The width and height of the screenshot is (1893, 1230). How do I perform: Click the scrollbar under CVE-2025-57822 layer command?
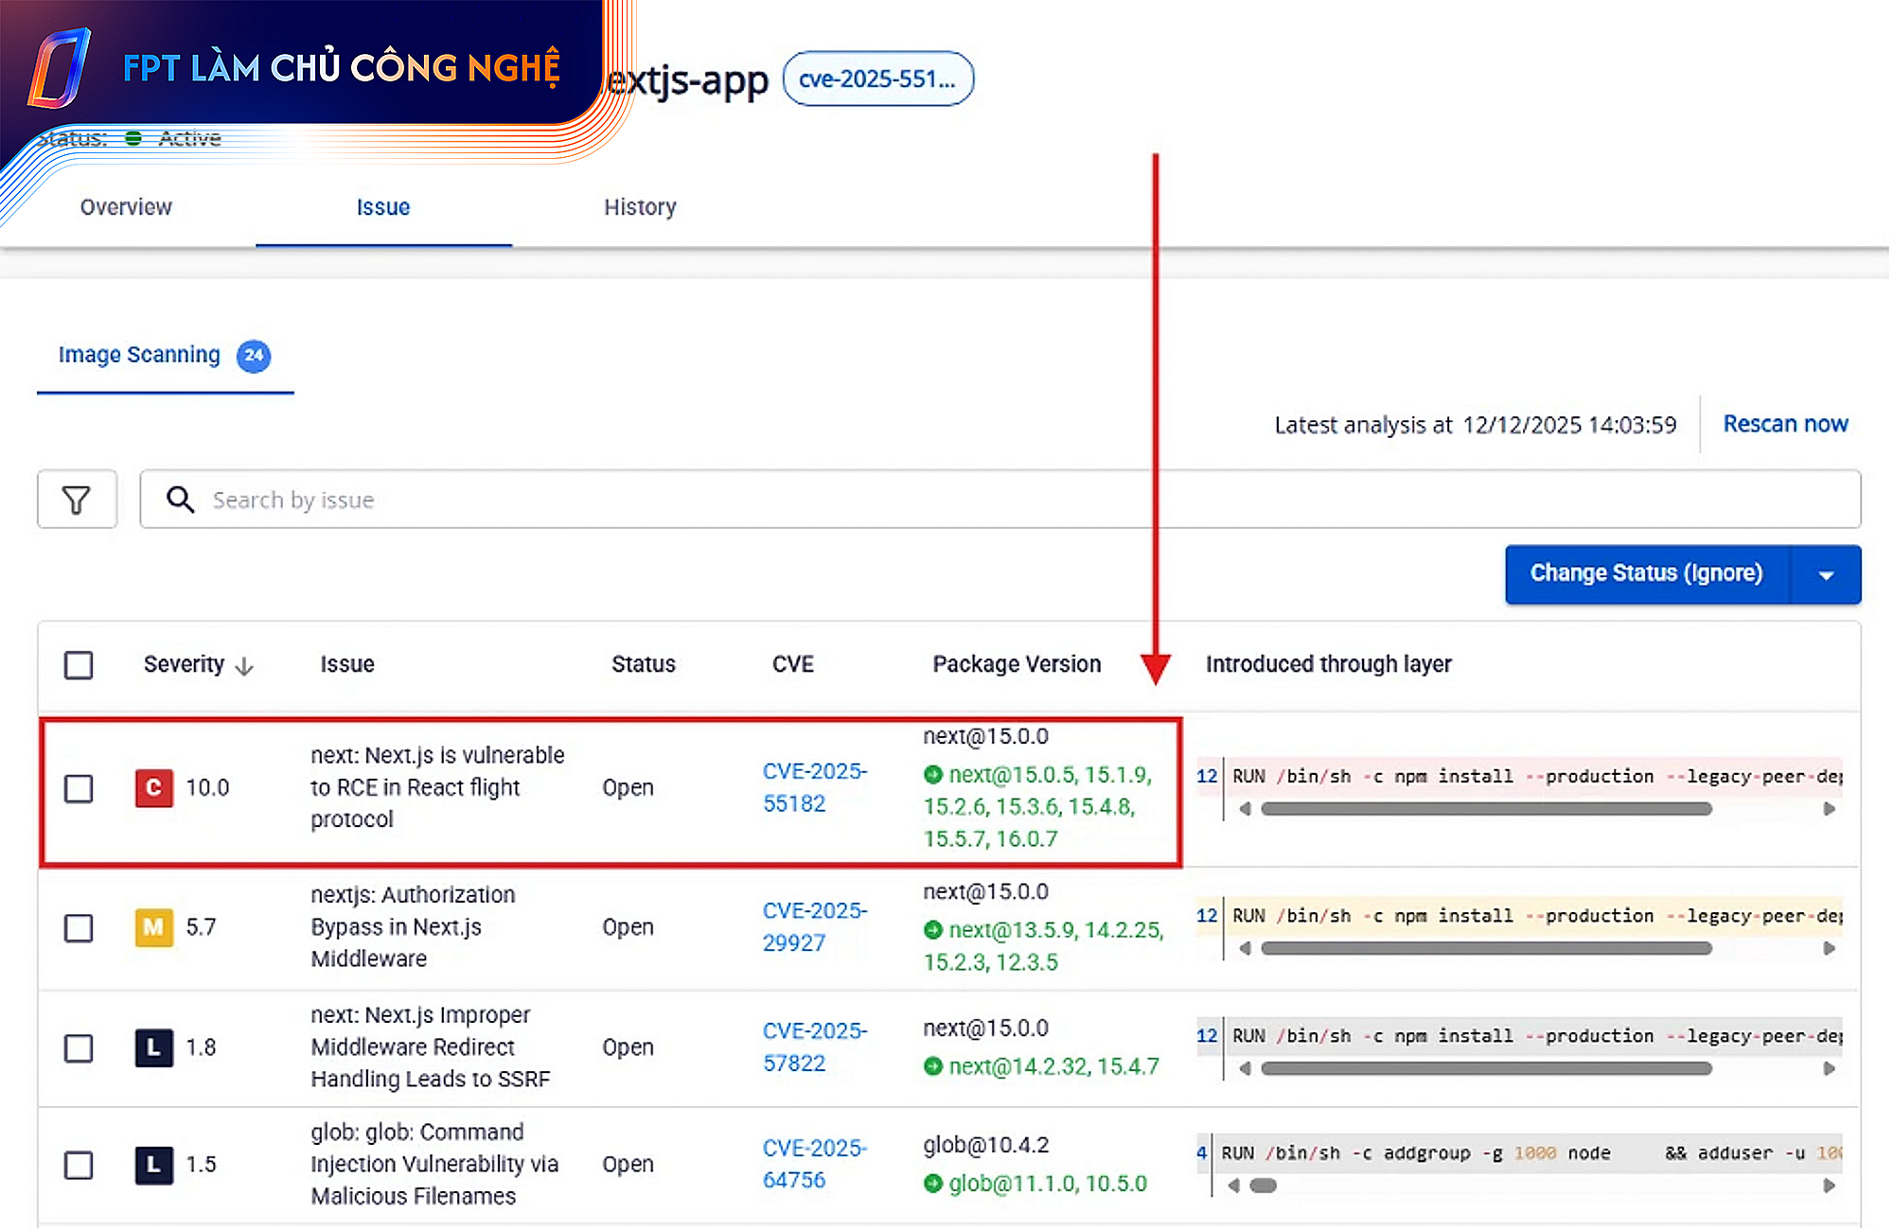pos(1486,1068)
